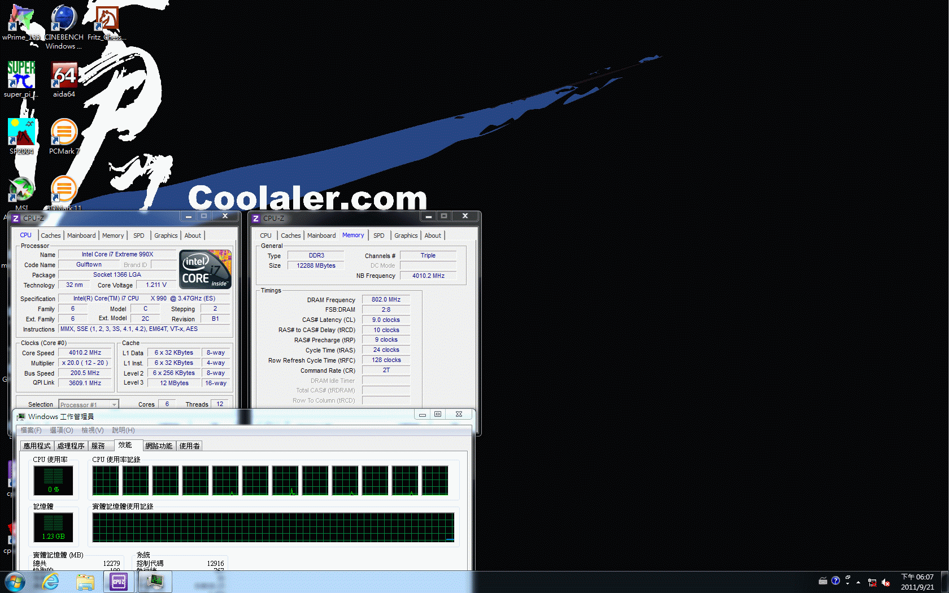This screenshot has width=949, height=593.
Task: Switch to Caches tab in left CPU-Z window
Action: pyautogui.click(x=50, y=236)
